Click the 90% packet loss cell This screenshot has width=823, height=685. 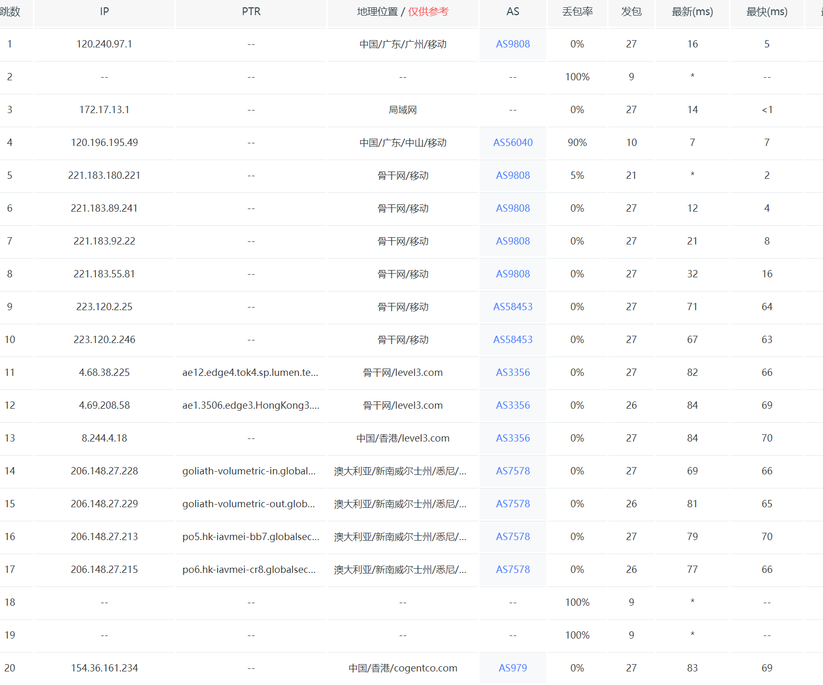click(x=577, y=142)
